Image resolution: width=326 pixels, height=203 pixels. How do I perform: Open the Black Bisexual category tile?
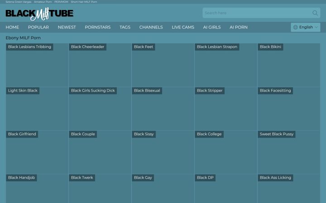click(x=163, y=109)
